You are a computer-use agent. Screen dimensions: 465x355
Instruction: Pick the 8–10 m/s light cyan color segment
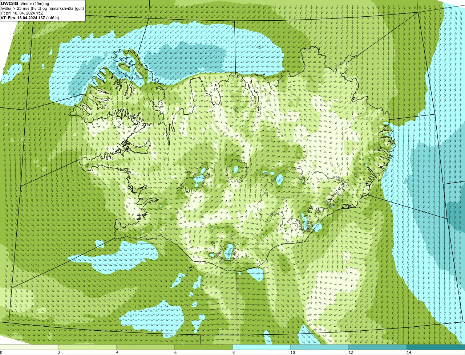tap(262, 347)
